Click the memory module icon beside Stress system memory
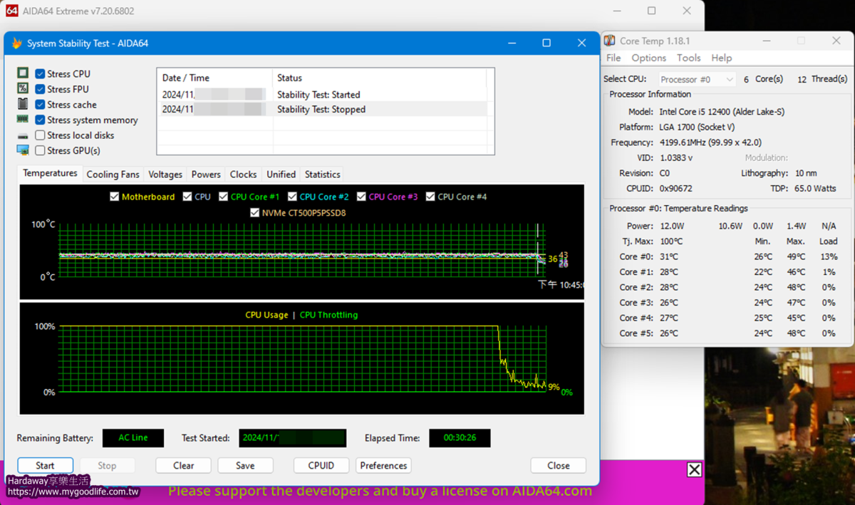 tap(23, 120)
